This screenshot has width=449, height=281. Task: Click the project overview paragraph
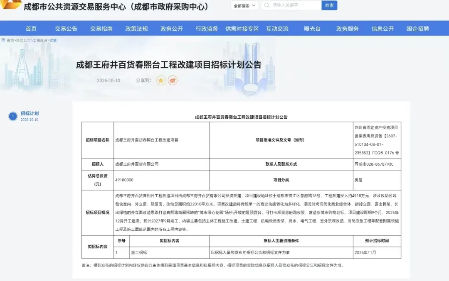click(x=257, y=213)
